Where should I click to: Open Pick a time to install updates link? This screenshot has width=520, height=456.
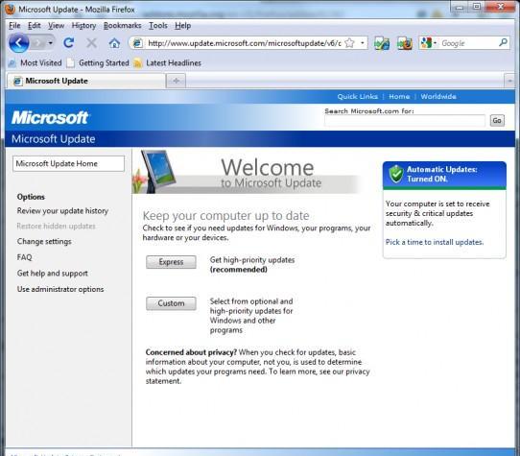435,242
